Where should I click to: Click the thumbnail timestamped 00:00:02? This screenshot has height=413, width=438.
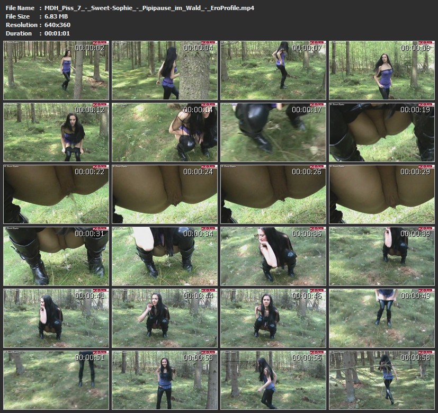pyautogui.click(x=56, y=70)
